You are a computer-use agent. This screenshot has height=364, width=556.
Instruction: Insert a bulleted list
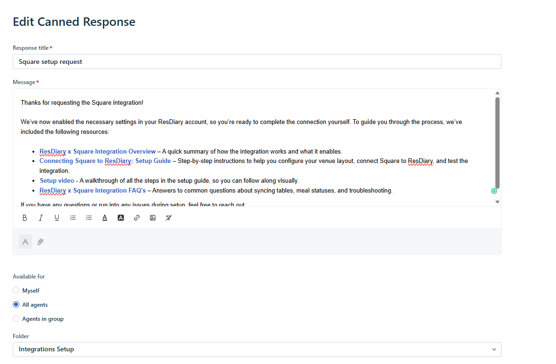click(89, 217)
